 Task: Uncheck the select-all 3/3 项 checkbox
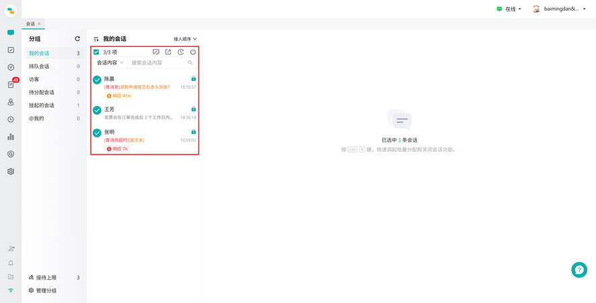[x=96, y=52]
